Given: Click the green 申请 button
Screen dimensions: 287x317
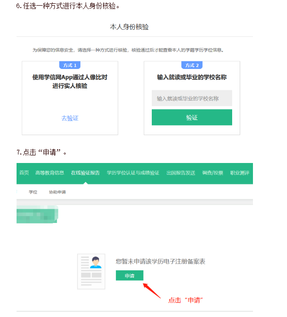Looking at the screenshot, I should pyautogui.click(x=130, y=275).
